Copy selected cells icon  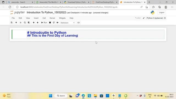(25, 23)
